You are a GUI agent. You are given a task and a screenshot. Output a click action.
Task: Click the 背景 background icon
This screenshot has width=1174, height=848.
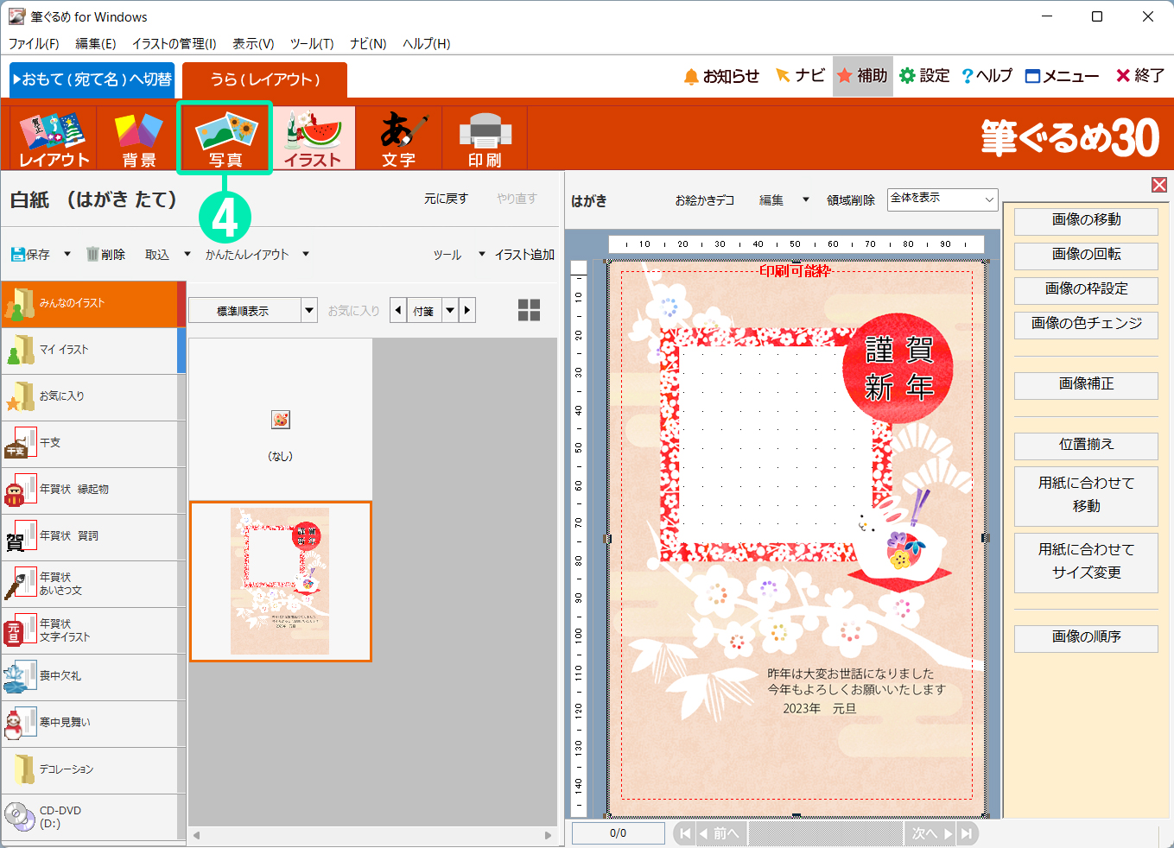[x=139, y=138]
